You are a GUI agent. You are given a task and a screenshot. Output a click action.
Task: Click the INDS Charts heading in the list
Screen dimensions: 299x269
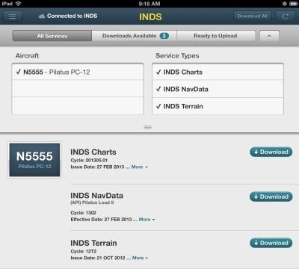tap(93, 152)
